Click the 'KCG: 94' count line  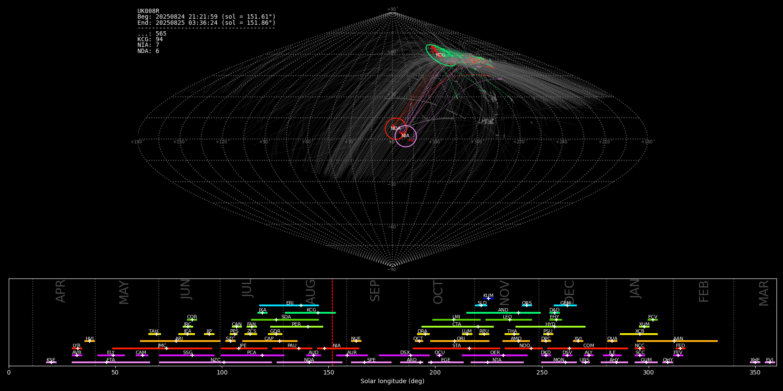point(150,40)
